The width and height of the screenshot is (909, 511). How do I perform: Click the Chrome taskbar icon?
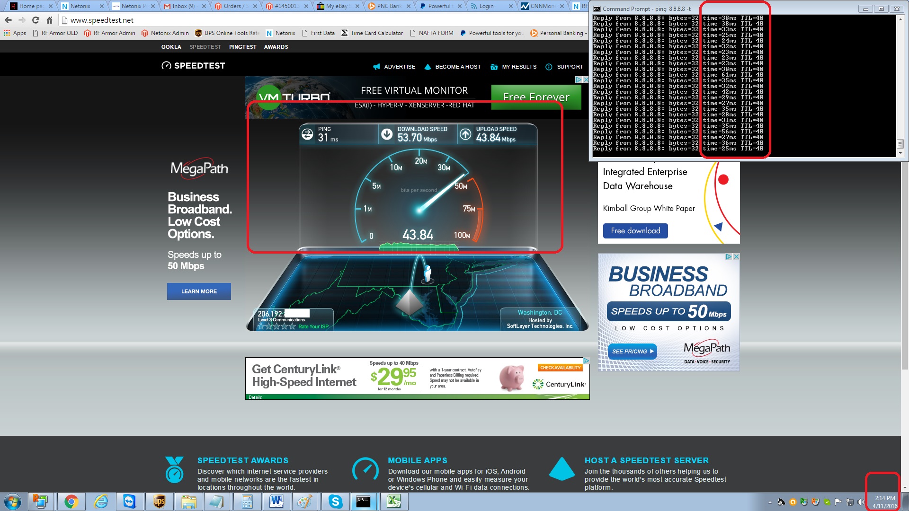(71, 502)
